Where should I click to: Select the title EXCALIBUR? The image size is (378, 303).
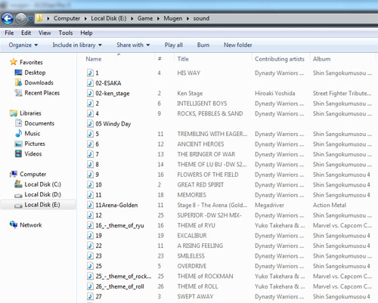pyautogui.click(x=192, y=236)
